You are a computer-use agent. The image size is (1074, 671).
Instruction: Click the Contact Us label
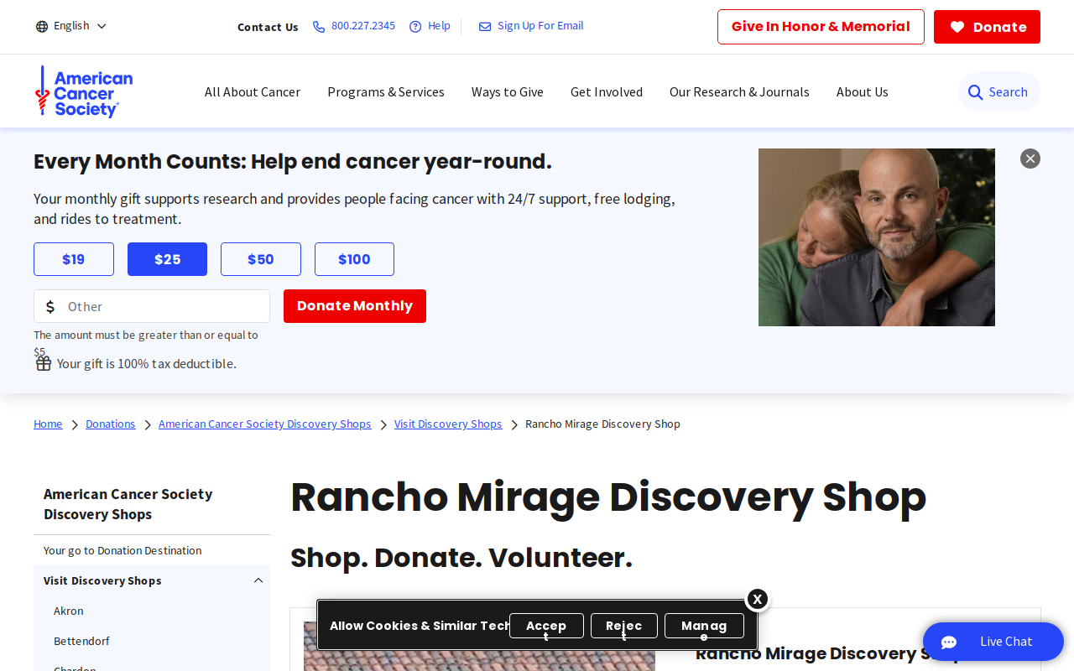(x=268, y=27)
